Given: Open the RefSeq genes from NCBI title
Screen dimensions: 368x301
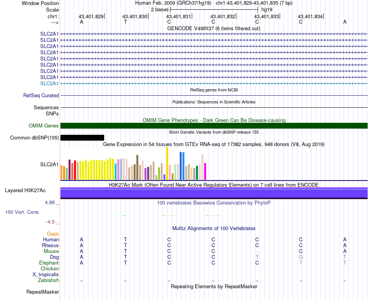Looking at the screenshot, I should (214, 90).
